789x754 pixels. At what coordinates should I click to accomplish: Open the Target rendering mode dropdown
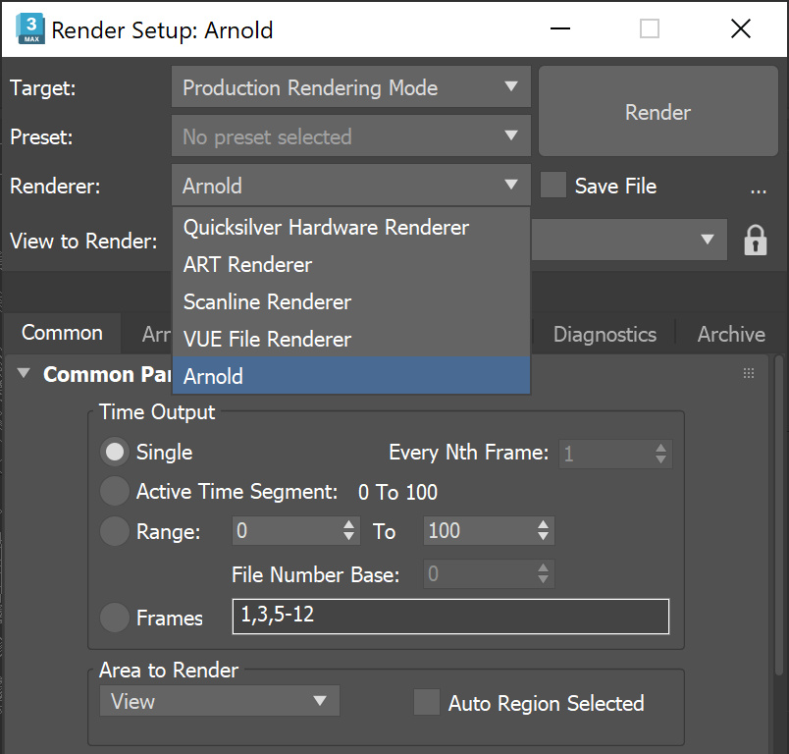click(x=351, y=87)
